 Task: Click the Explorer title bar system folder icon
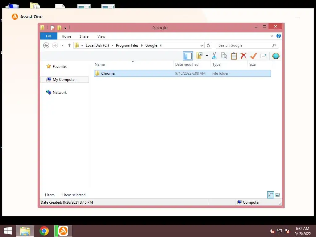click(42, 27)
